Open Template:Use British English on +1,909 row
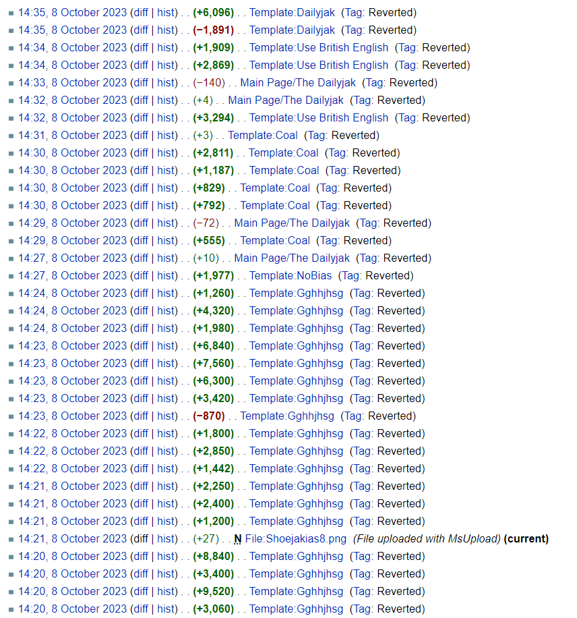 pos(319,48)
